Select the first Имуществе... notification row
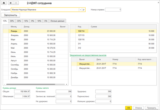 coord(114,64)
